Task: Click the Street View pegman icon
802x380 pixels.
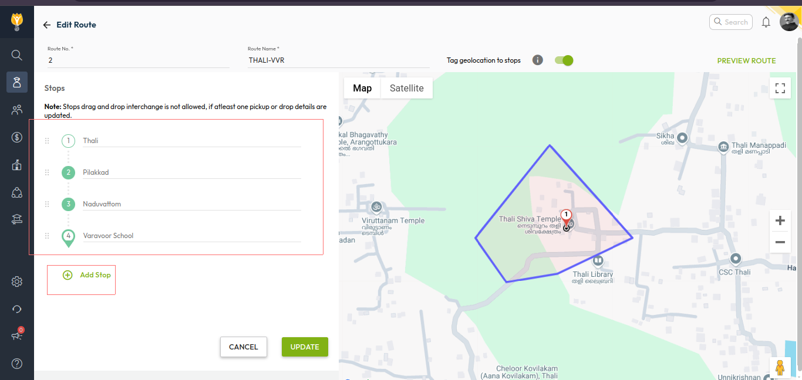Action: tap(780, 368)
